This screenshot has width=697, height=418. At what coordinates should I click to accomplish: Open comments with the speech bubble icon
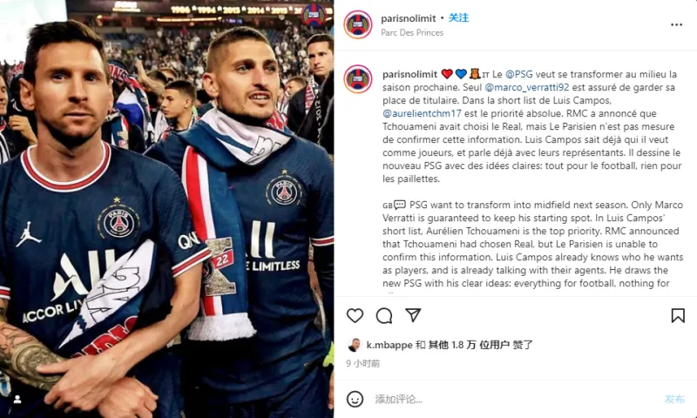tap(384, 316)
